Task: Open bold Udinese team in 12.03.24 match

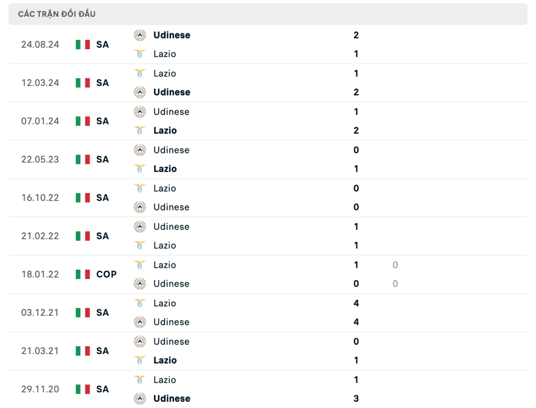Action: coord(172,92)
